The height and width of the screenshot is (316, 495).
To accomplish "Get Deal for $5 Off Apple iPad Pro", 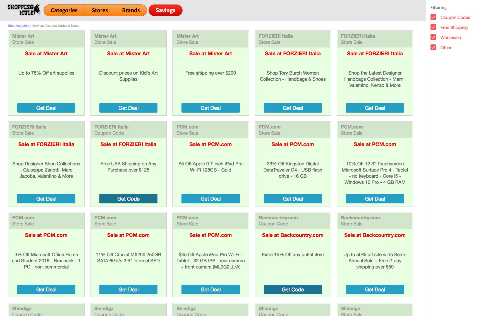I will click(211, 199).
